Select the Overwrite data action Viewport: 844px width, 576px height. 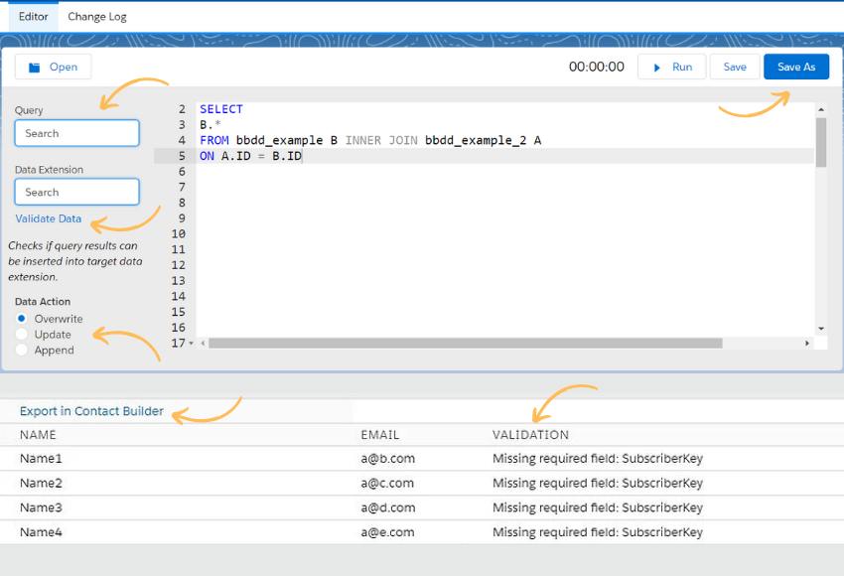pyautogui.click(x=22, y=318)
